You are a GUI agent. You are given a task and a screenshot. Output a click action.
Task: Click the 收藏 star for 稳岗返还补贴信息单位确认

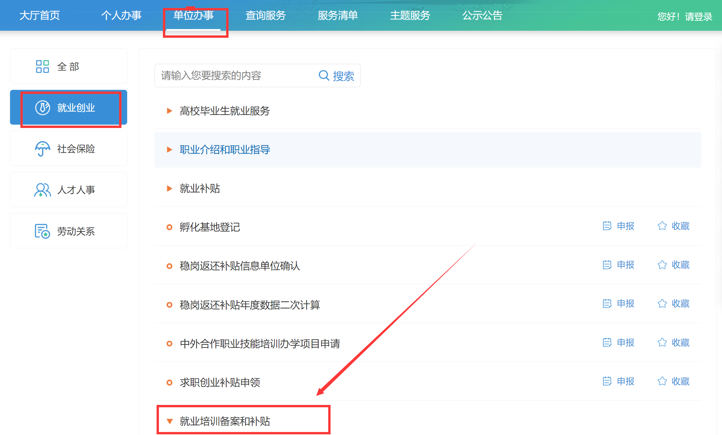[662, 265]
